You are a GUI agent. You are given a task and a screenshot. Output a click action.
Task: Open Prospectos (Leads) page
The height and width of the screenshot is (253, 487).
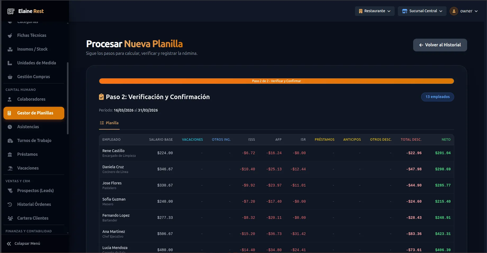click(34, 191)
